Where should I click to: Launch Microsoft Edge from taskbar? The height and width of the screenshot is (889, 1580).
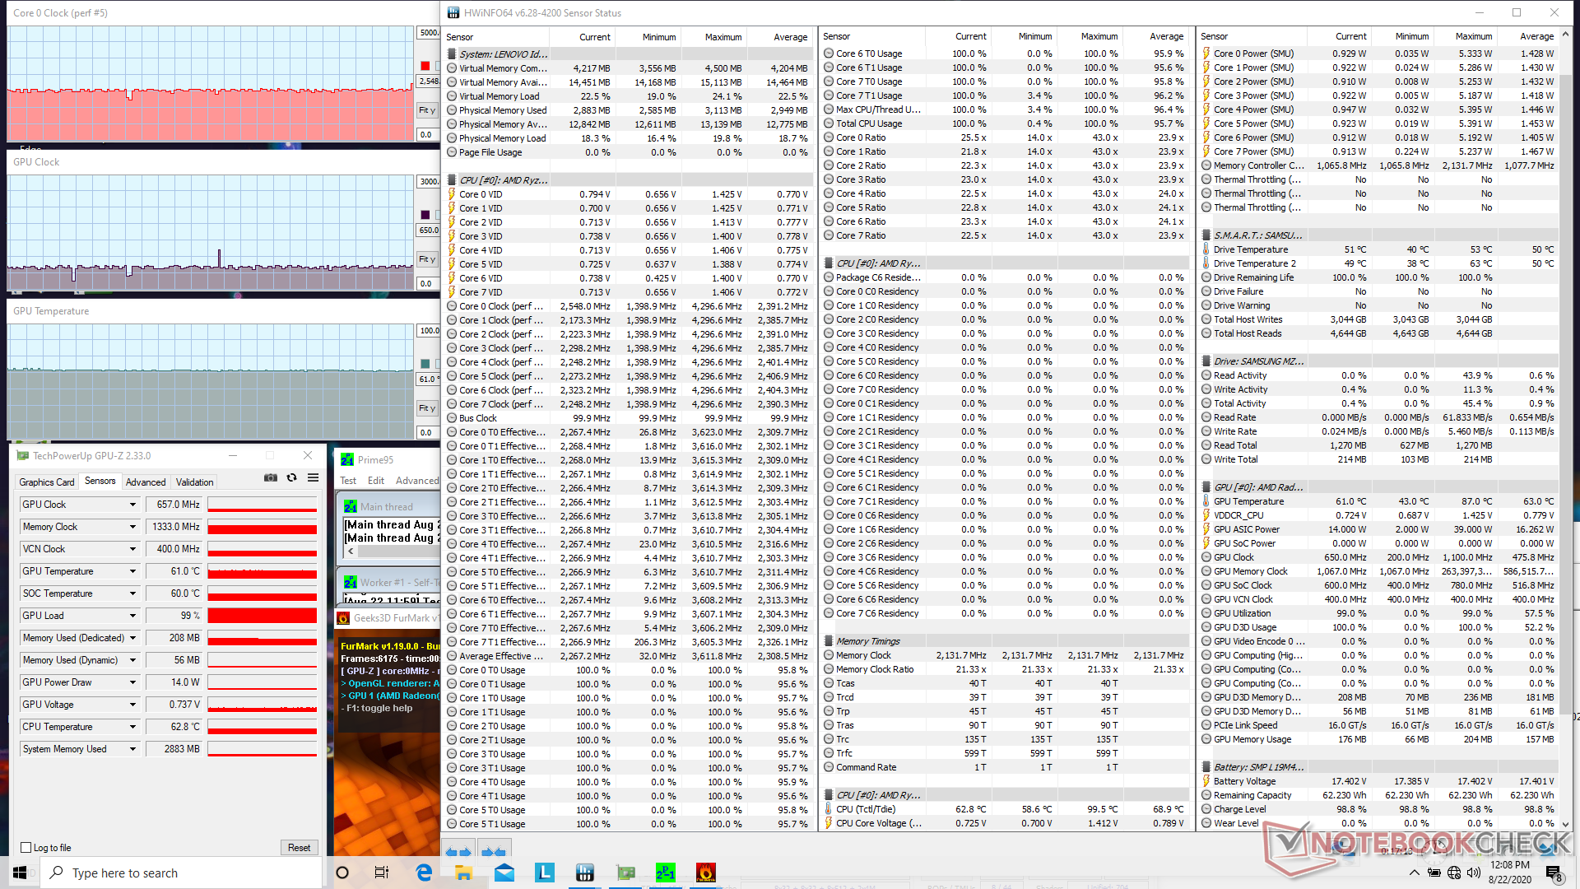(424, 873)
